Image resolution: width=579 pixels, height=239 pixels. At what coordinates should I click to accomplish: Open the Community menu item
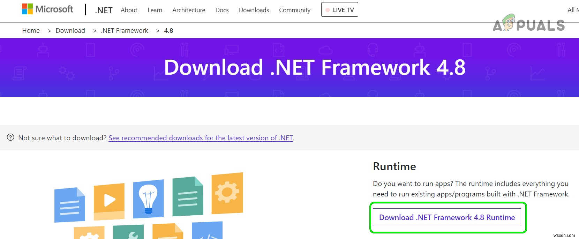pos(295,10)
